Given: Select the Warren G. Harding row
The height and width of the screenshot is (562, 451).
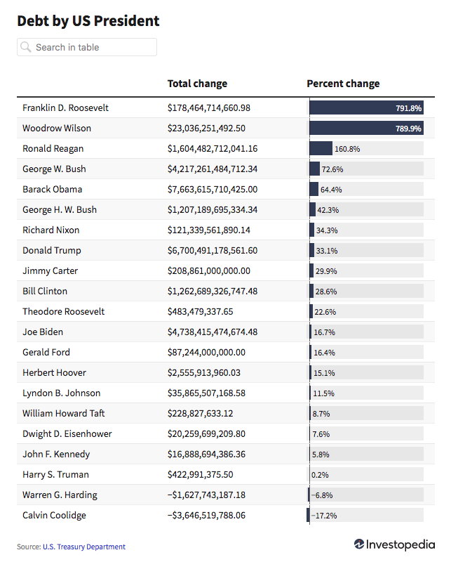Looking at the screenshot, I should (x=60, y=495).
